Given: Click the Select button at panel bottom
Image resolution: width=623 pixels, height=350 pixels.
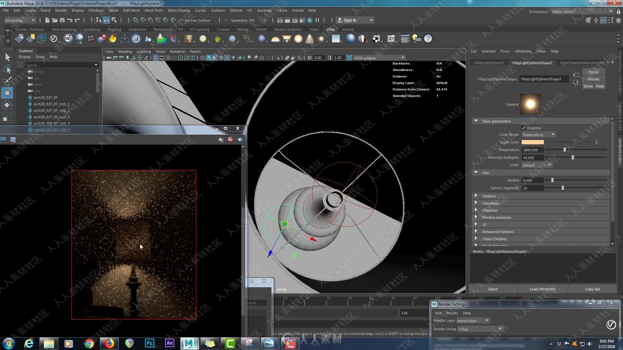Looking at the screenshot, I should 493,289.
